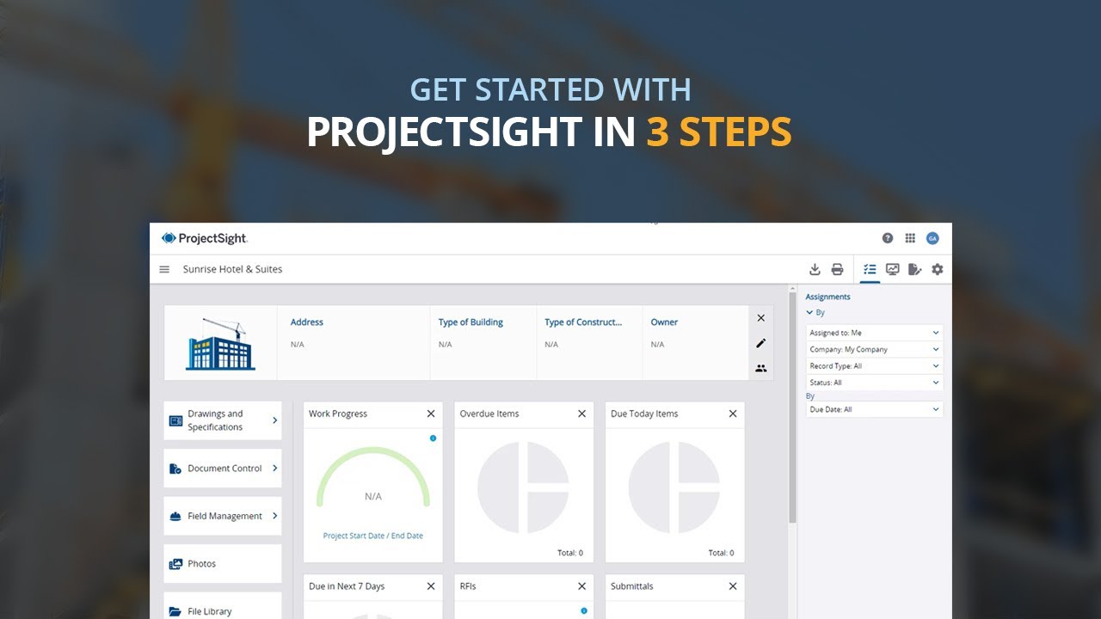Click the Work Progress info dot
This screenshot has width=1101, height=619.
(433, 438)
